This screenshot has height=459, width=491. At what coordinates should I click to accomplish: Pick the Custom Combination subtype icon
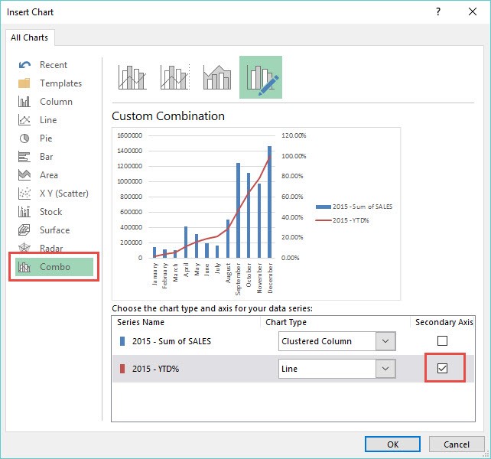(261, 77)
